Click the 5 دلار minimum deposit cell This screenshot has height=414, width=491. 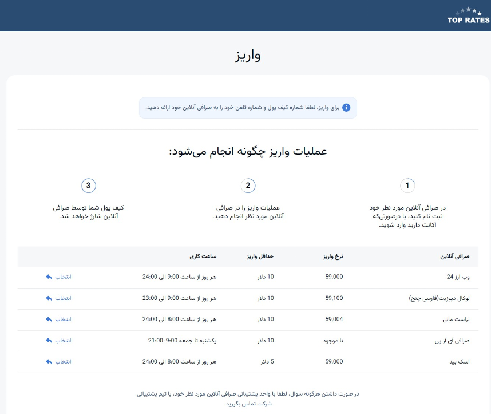pyautogui.click(x=267, y=362)
